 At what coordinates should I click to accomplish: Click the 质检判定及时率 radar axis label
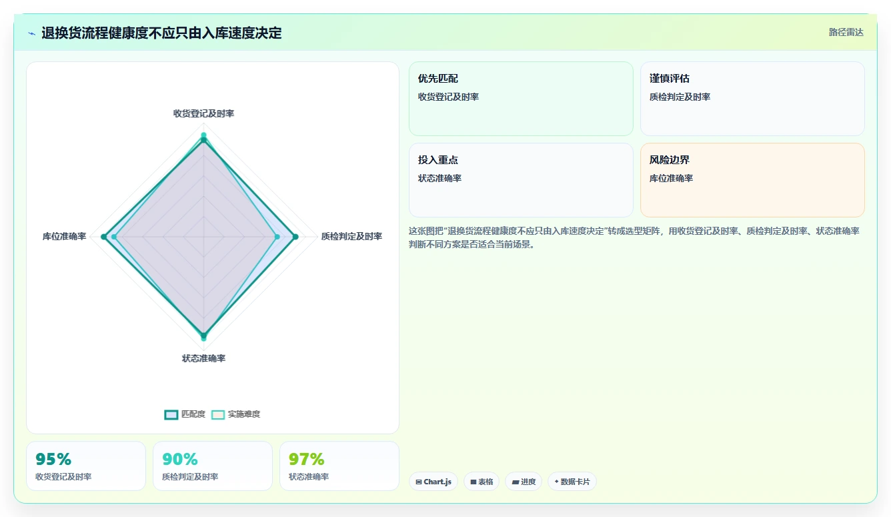click(351, 236)
